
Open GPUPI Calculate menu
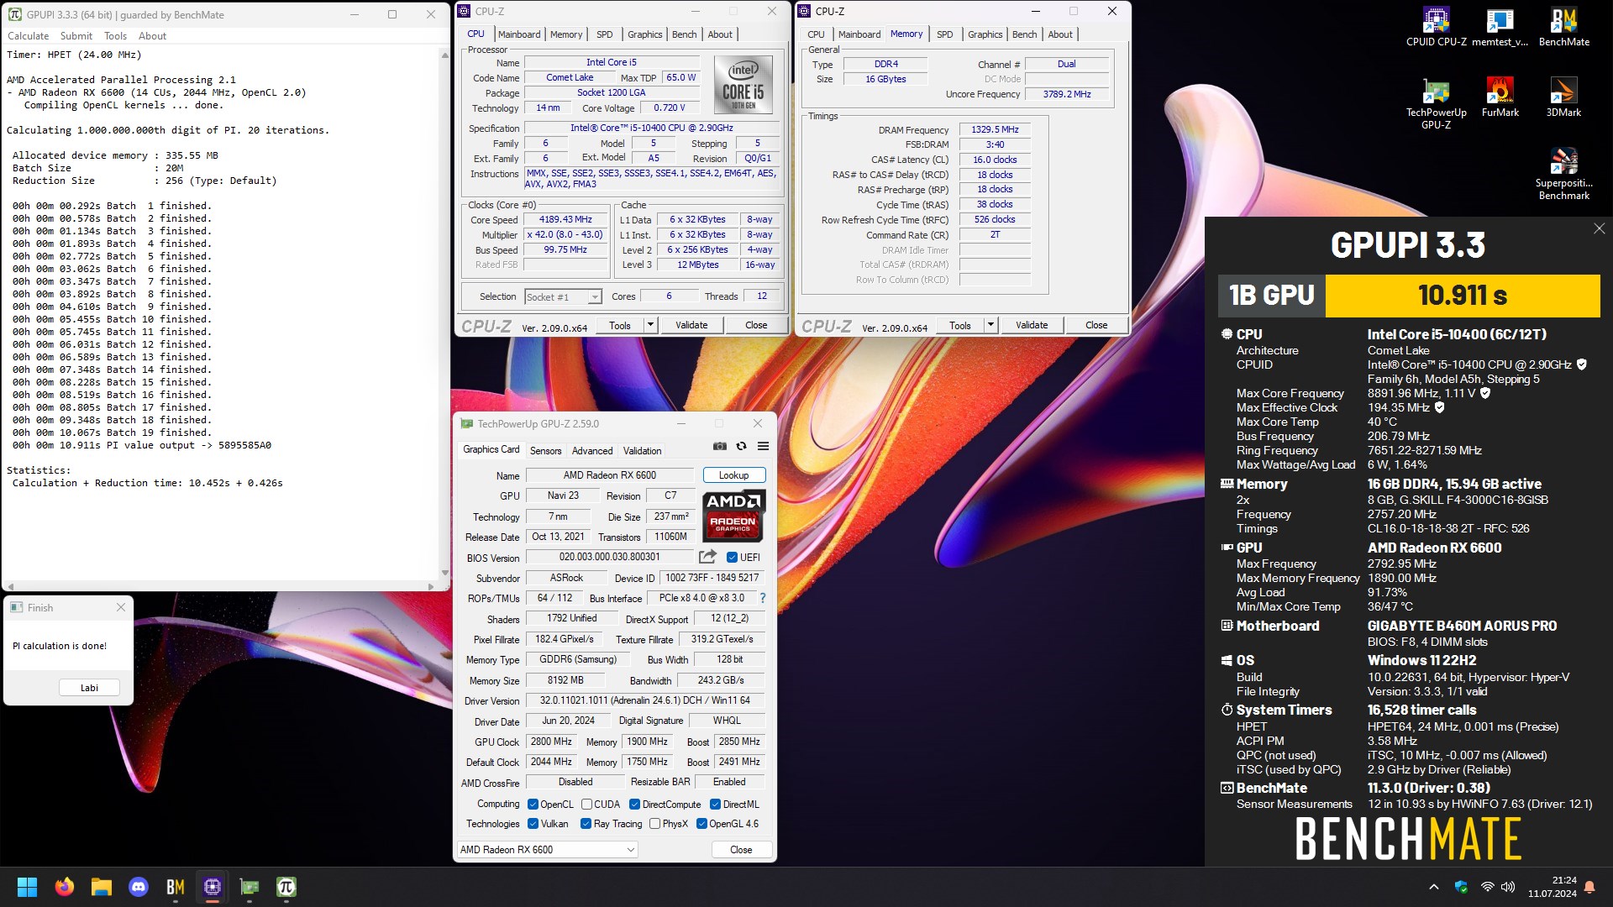pyautogui.click(x=28, y=36)
